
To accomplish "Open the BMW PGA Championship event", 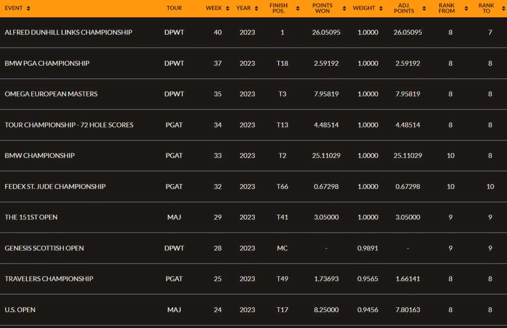I will (x=47, y=63).
